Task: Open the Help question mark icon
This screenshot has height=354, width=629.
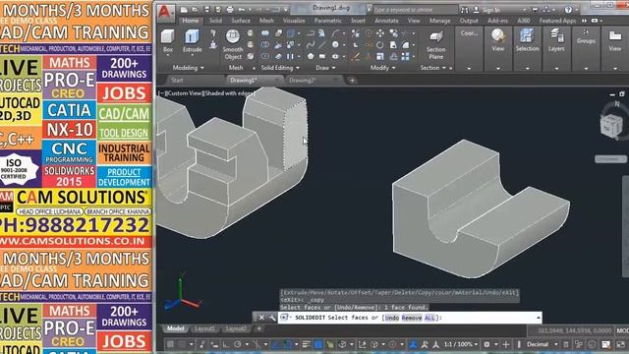Action: [x=568, y=9]
